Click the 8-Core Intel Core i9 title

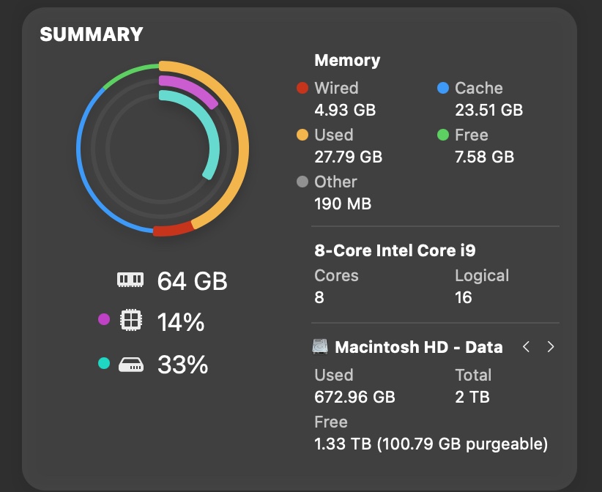[x=395, y=250]
